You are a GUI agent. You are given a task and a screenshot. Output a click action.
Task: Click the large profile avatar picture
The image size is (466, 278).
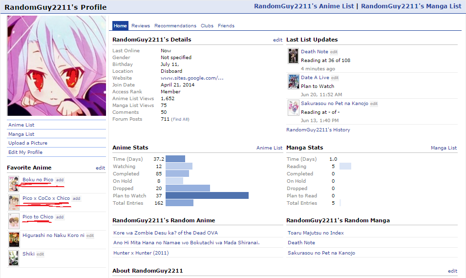(57, 65)
